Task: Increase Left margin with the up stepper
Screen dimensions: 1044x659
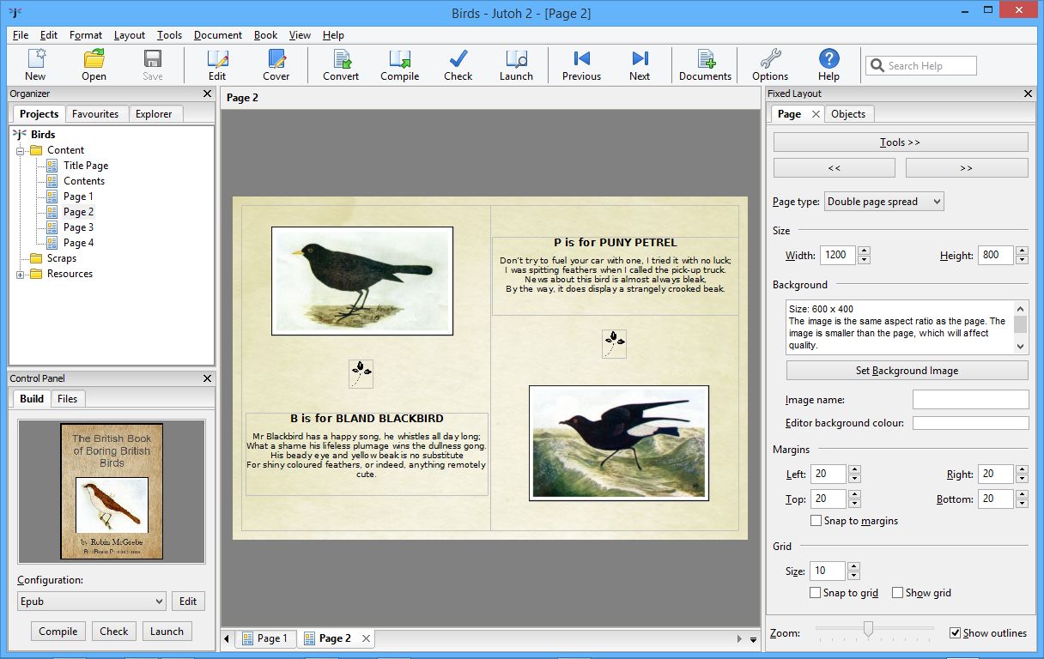Action: pos(853,469)
